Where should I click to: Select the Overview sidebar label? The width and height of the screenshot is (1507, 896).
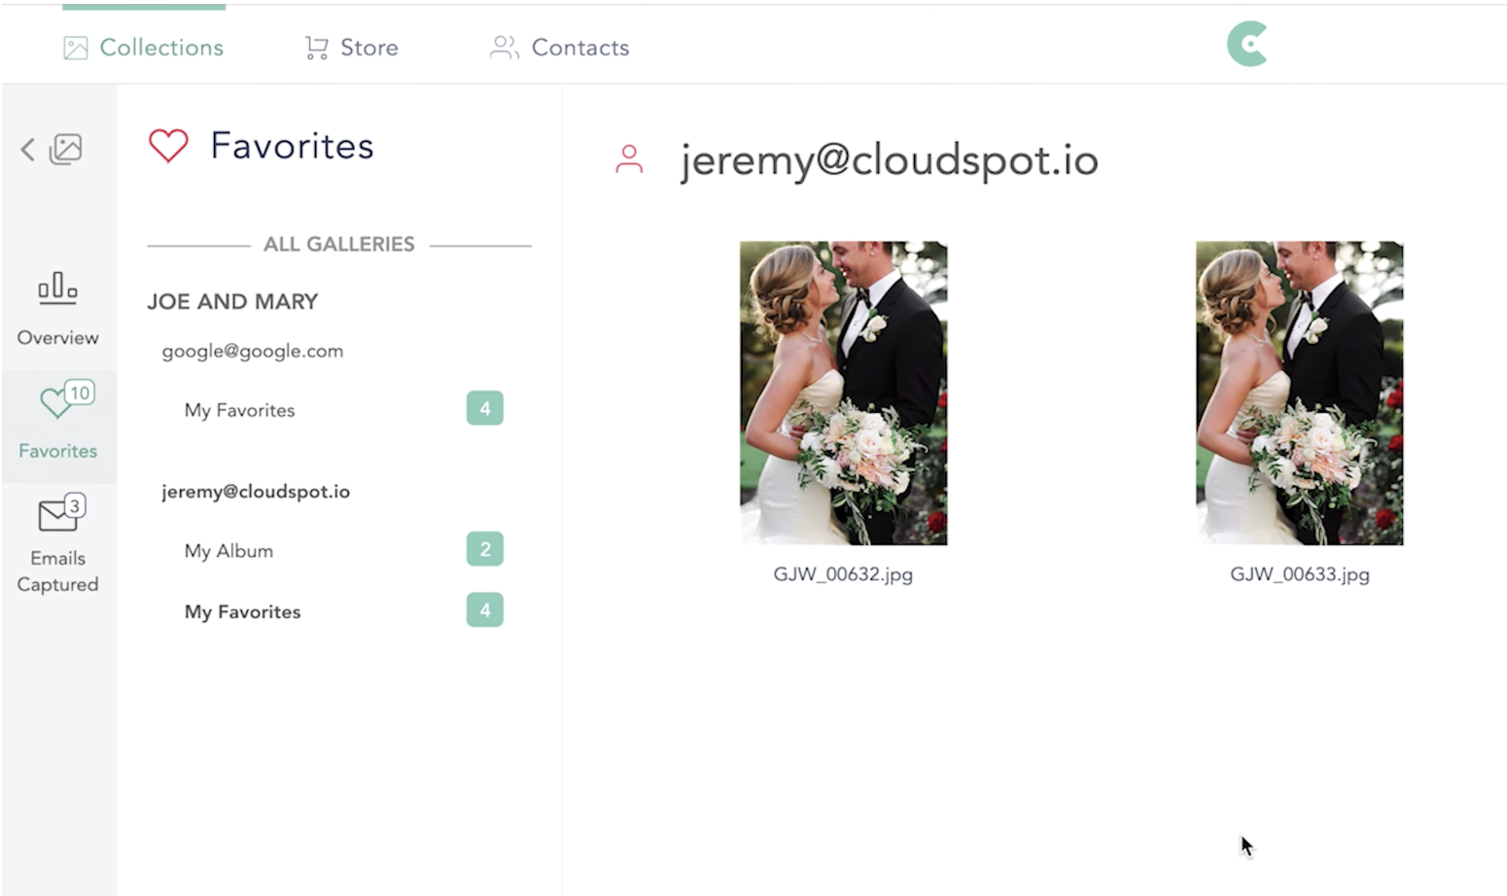(58, 338)
